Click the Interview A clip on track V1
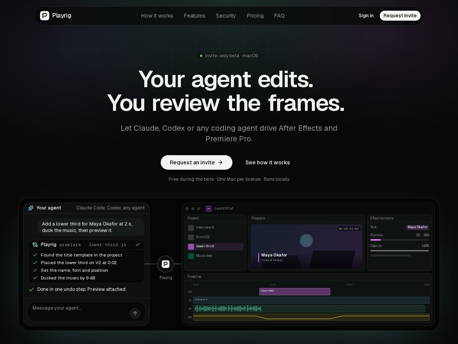 311,300
